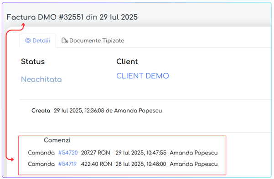274x179 pixels.
Task: Click the Client heading
Action: (x=127, y=61)
